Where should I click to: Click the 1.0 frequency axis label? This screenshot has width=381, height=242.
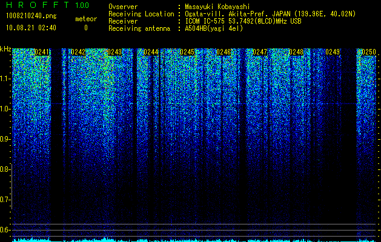(x=5, y=109)
